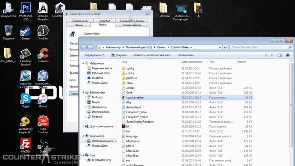Open Photoshop CS6 desktop shortcut

(x=26, y=11)
